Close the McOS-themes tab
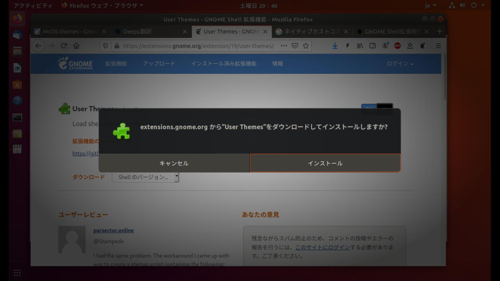 pyautogui.click(x=104, y=32)
